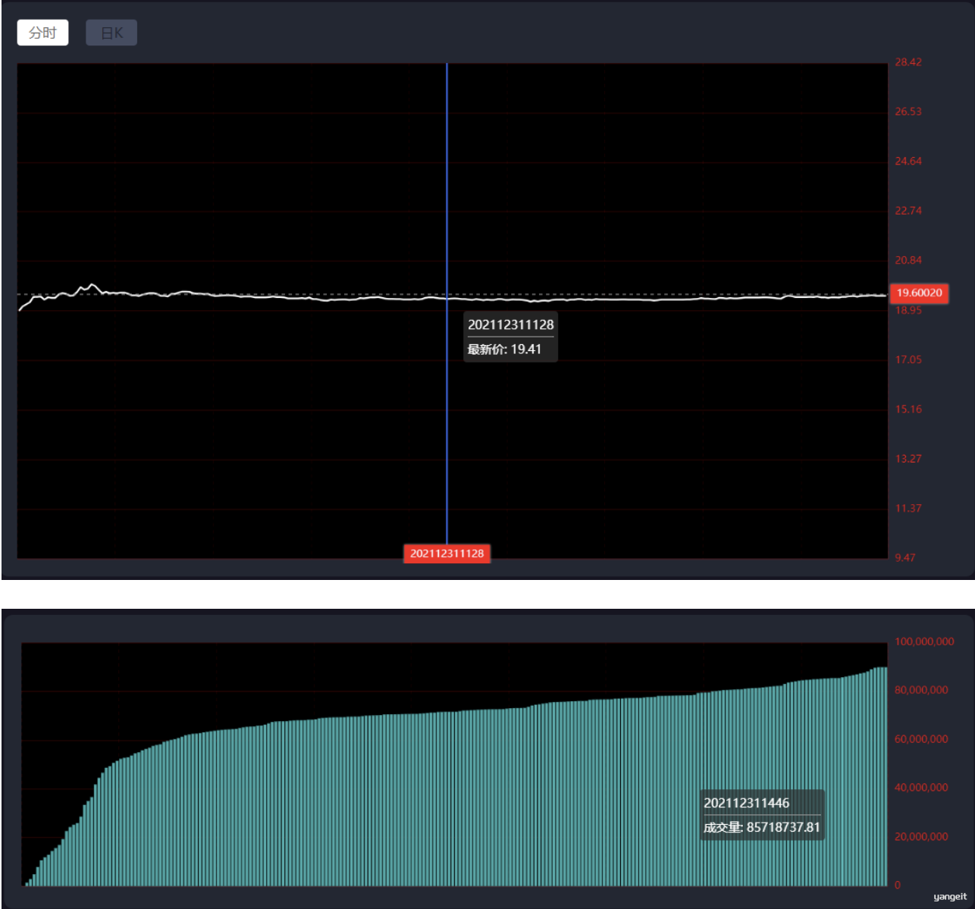Click the 17.05 price axis label

(x=908, y=359)
